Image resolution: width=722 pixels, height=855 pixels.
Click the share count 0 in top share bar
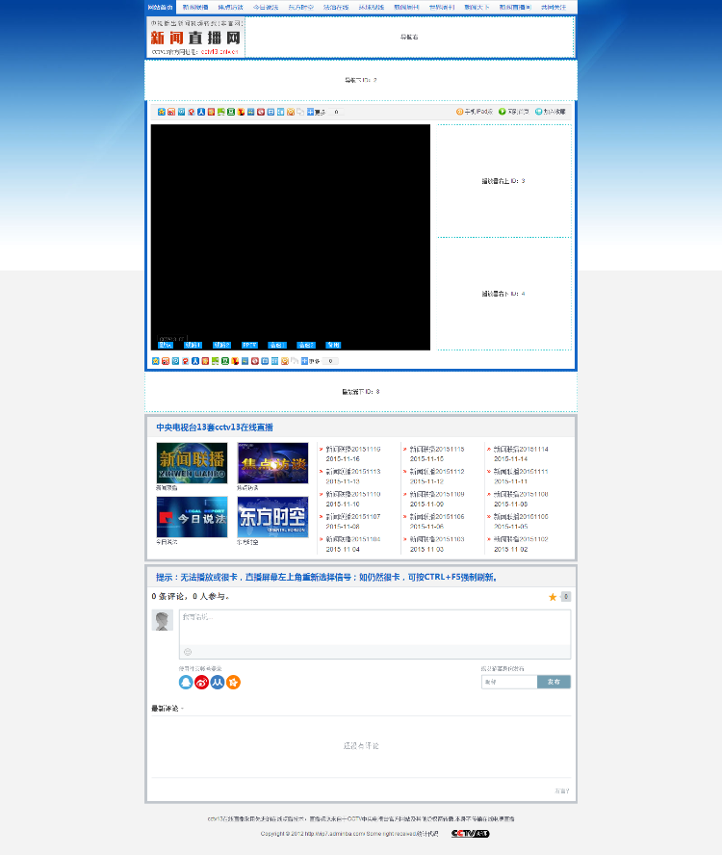coord(337,112)
